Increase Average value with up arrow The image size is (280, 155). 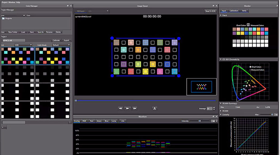pos(214,108)
